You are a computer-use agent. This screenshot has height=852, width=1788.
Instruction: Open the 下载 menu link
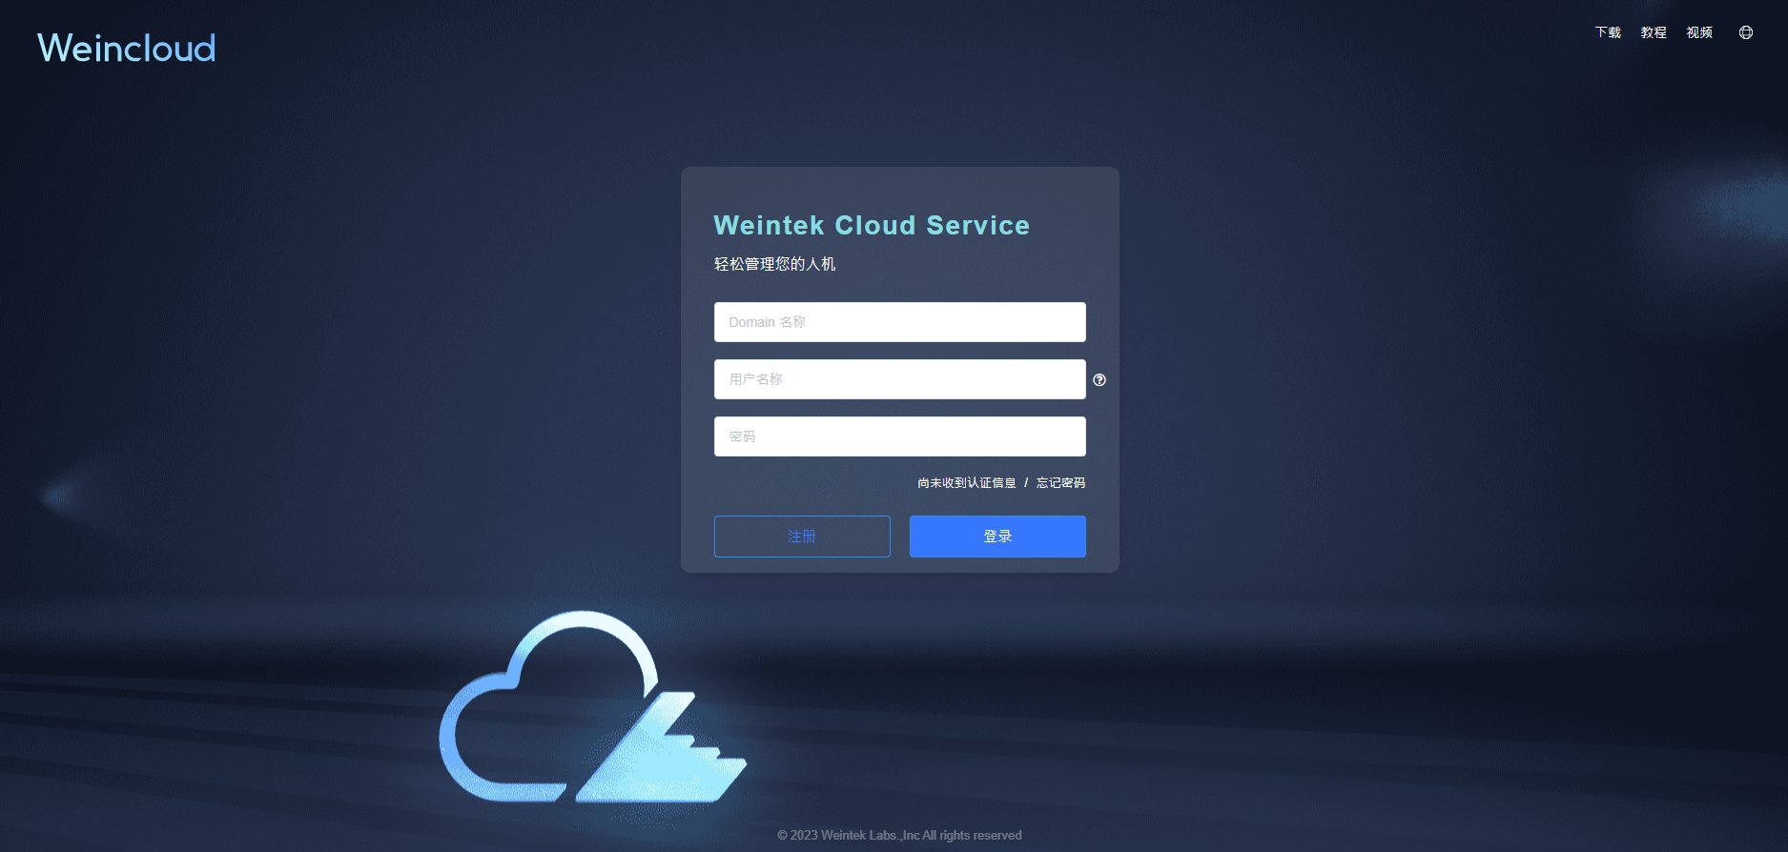click(1608, 32)
